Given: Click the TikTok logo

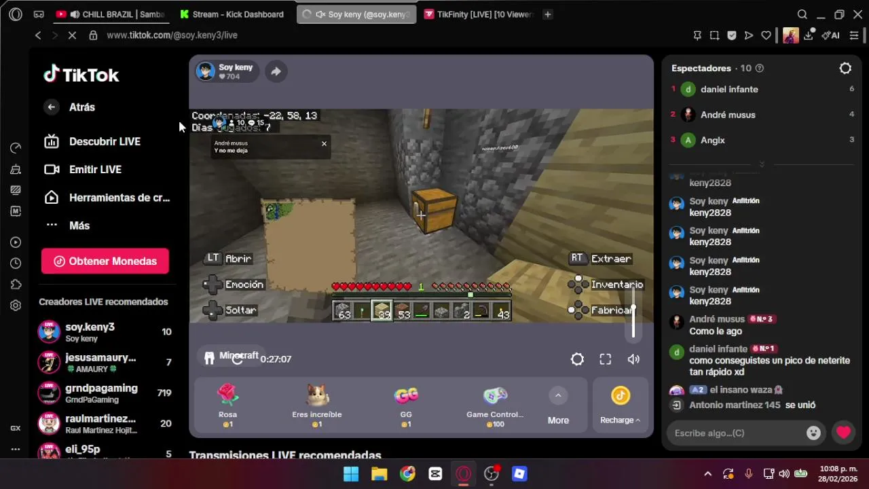Looking at the screenshot, I should click(81, 75).
